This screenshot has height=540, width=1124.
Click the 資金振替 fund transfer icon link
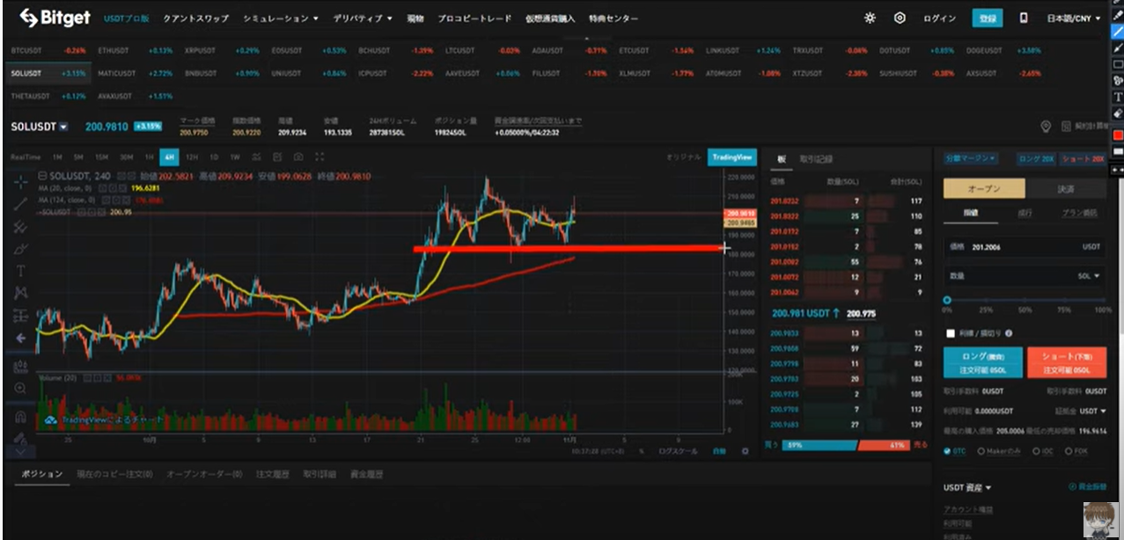[1090, 486]
